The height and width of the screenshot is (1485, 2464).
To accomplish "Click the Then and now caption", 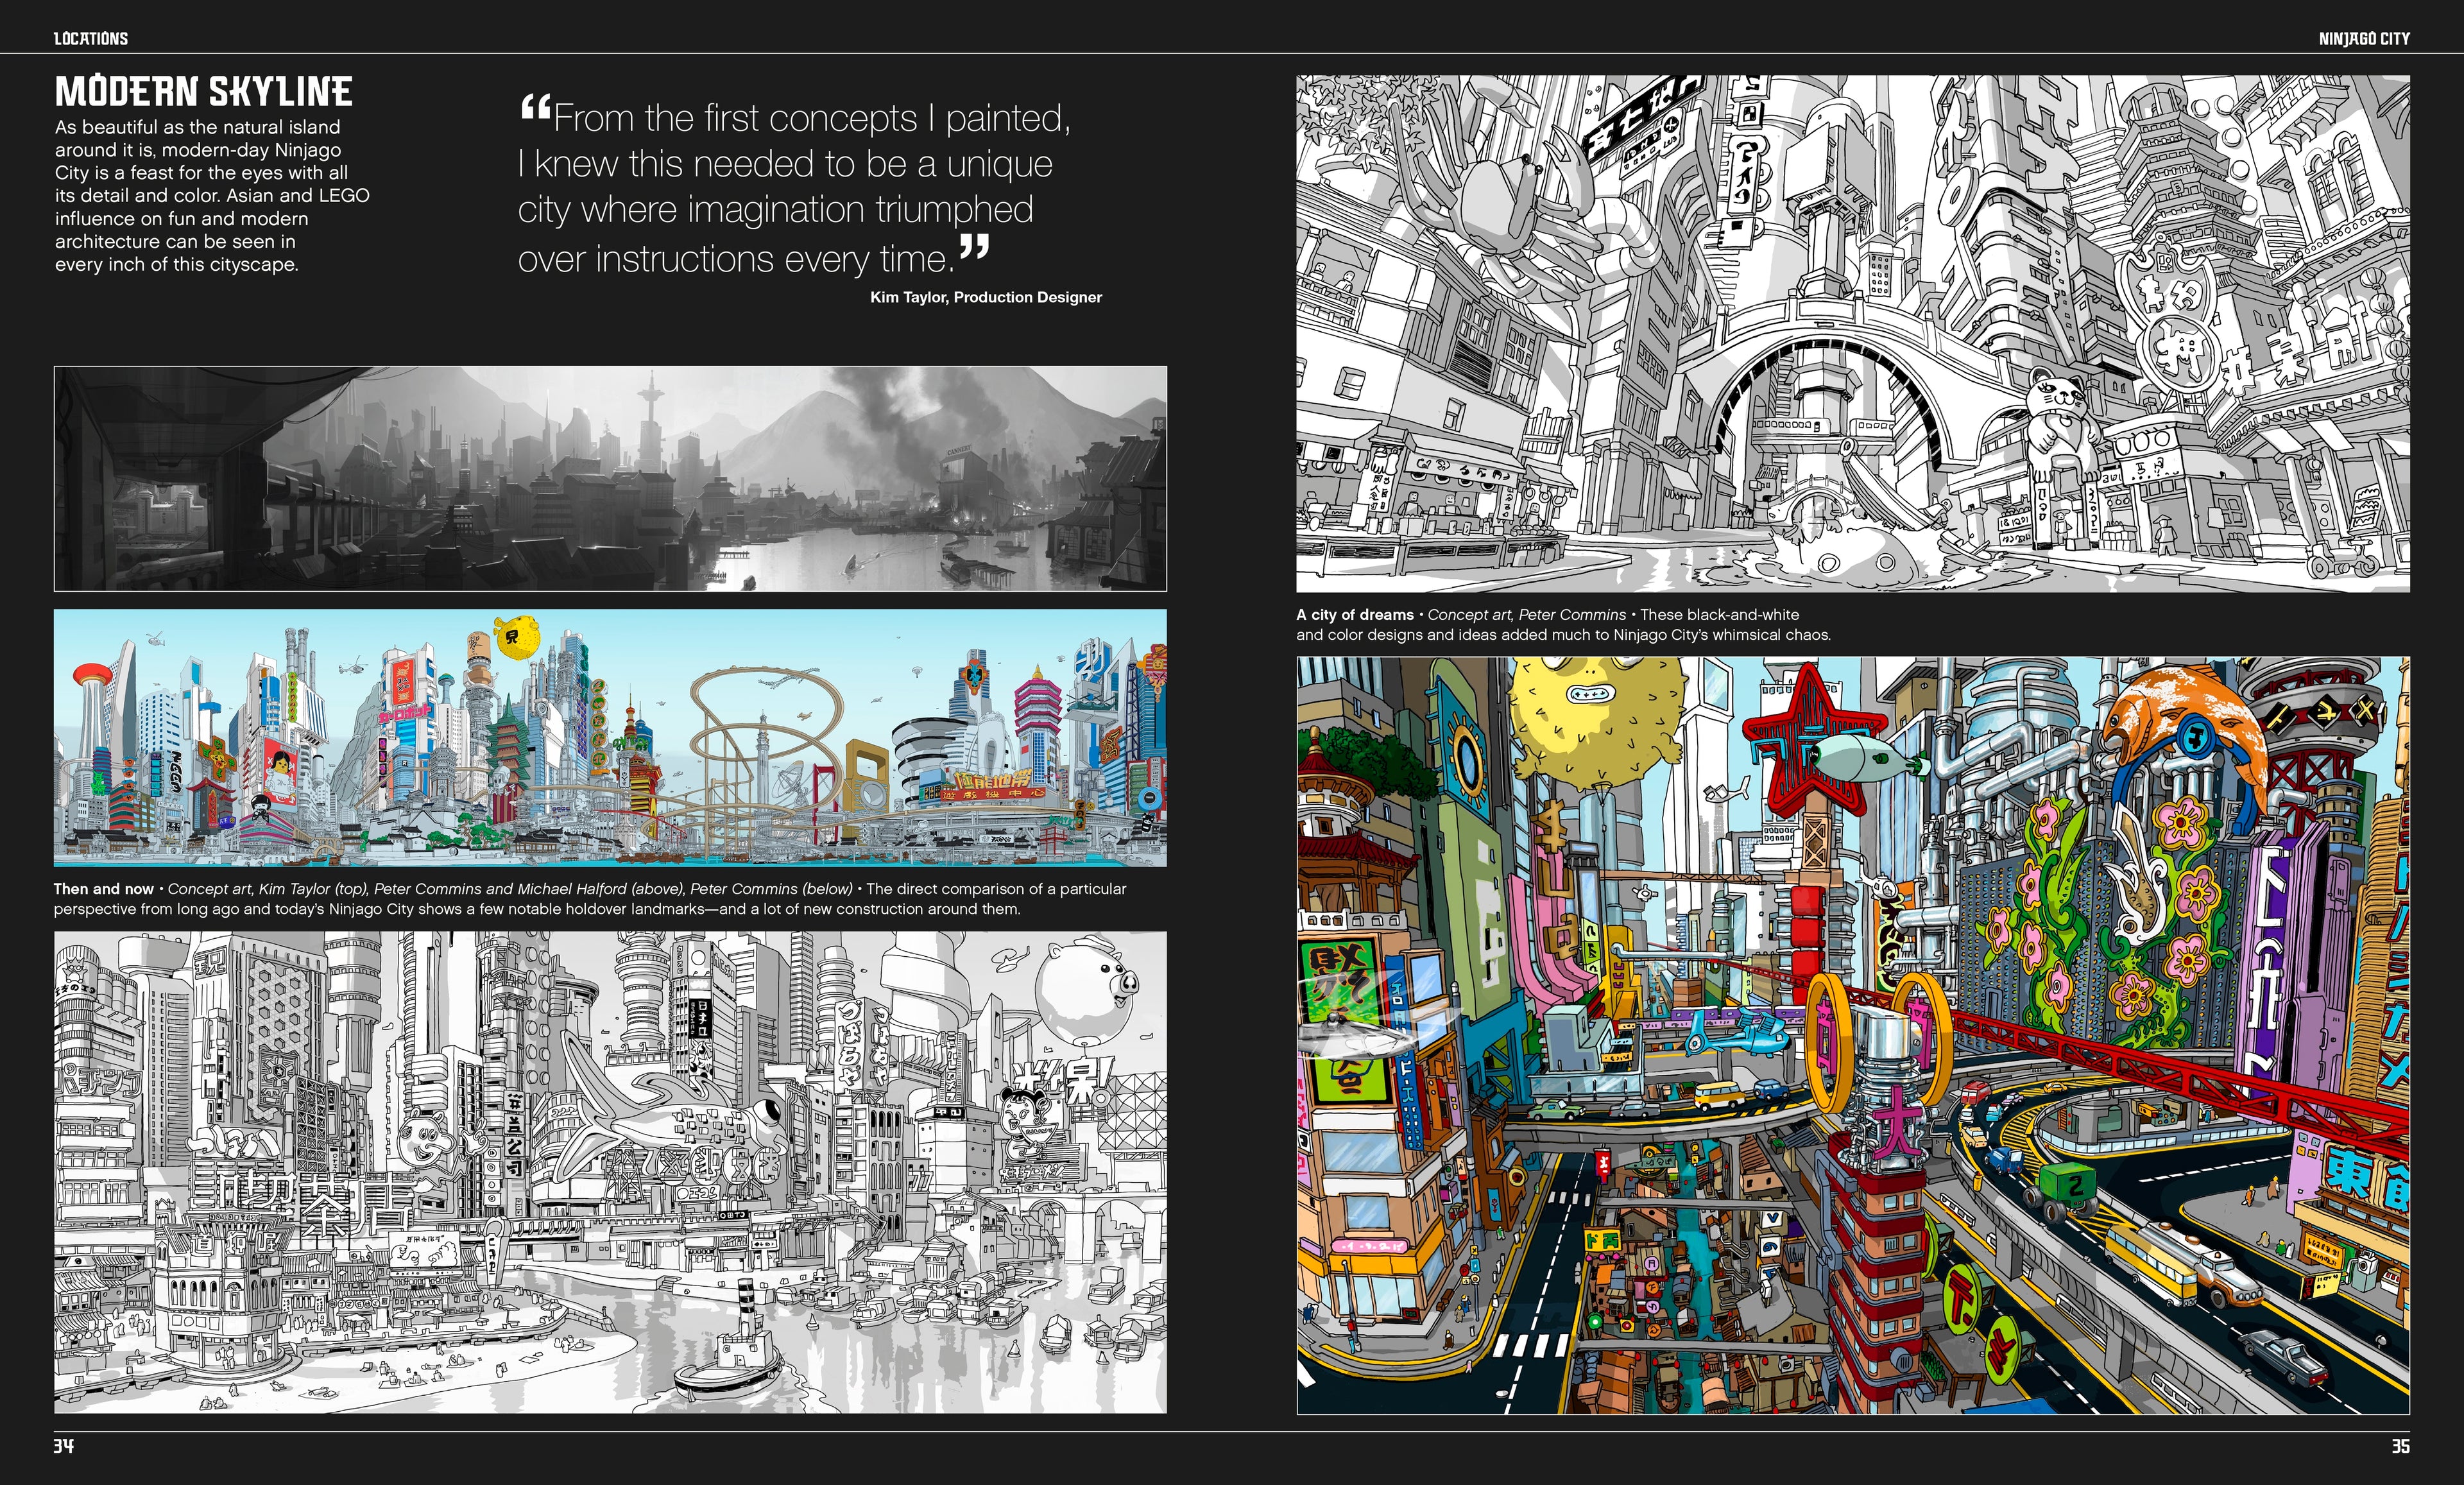I will point(590,898).
